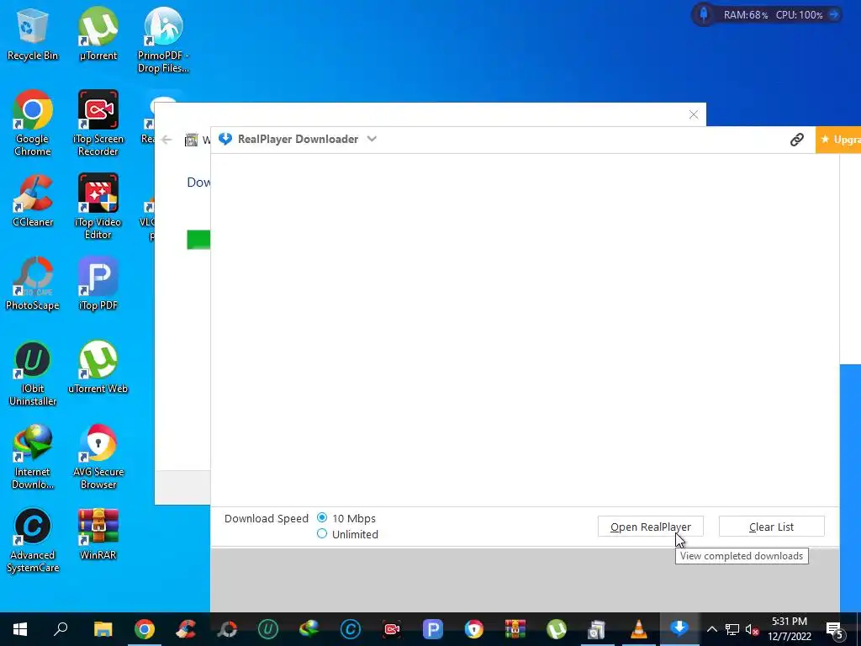Click the Open RealPlayer button
Image resolution: width=861 pixels, height=646 pixels.
pyautogui.click(x=650, y=527)
